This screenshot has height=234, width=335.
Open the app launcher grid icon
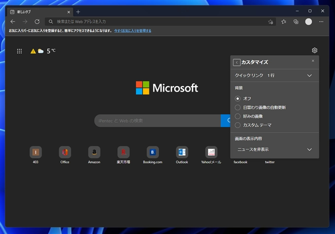(x=19, y=51)
